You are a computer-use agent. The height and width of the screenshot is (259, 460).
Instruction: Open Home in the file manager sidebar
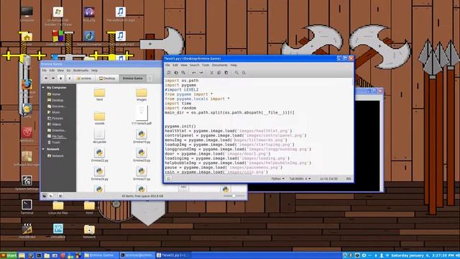(x=55, y=94)
